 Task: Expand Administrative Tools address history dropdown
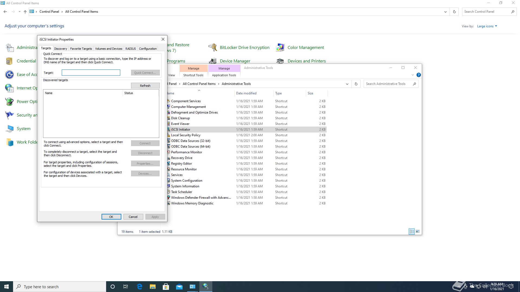[x=347, y=84]
